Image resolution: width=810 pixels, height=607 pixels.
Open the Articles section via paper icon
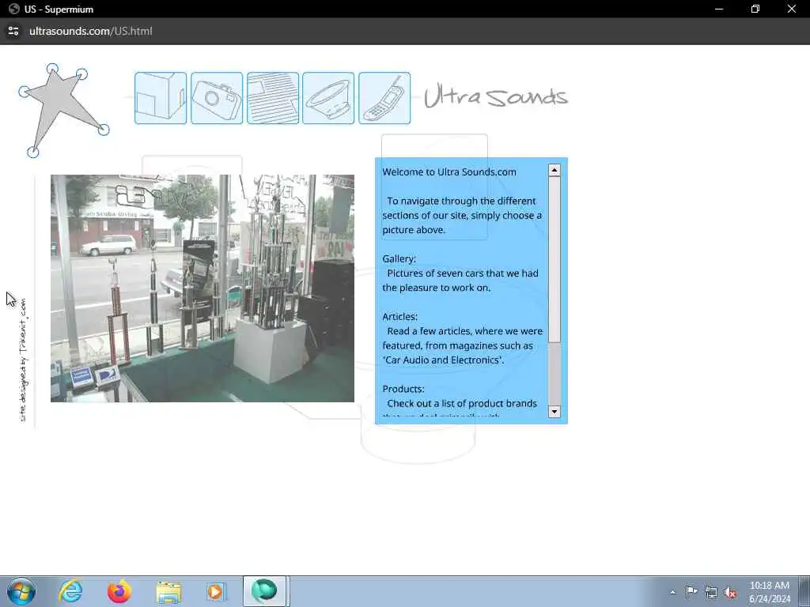(x=273, y=98)
